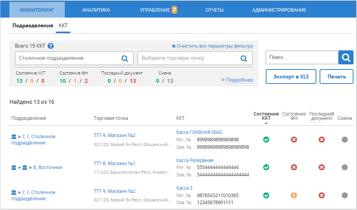The width and height of the screenshot is (357, 210).
Task: Click the Печать button
Action: point(336,77)
